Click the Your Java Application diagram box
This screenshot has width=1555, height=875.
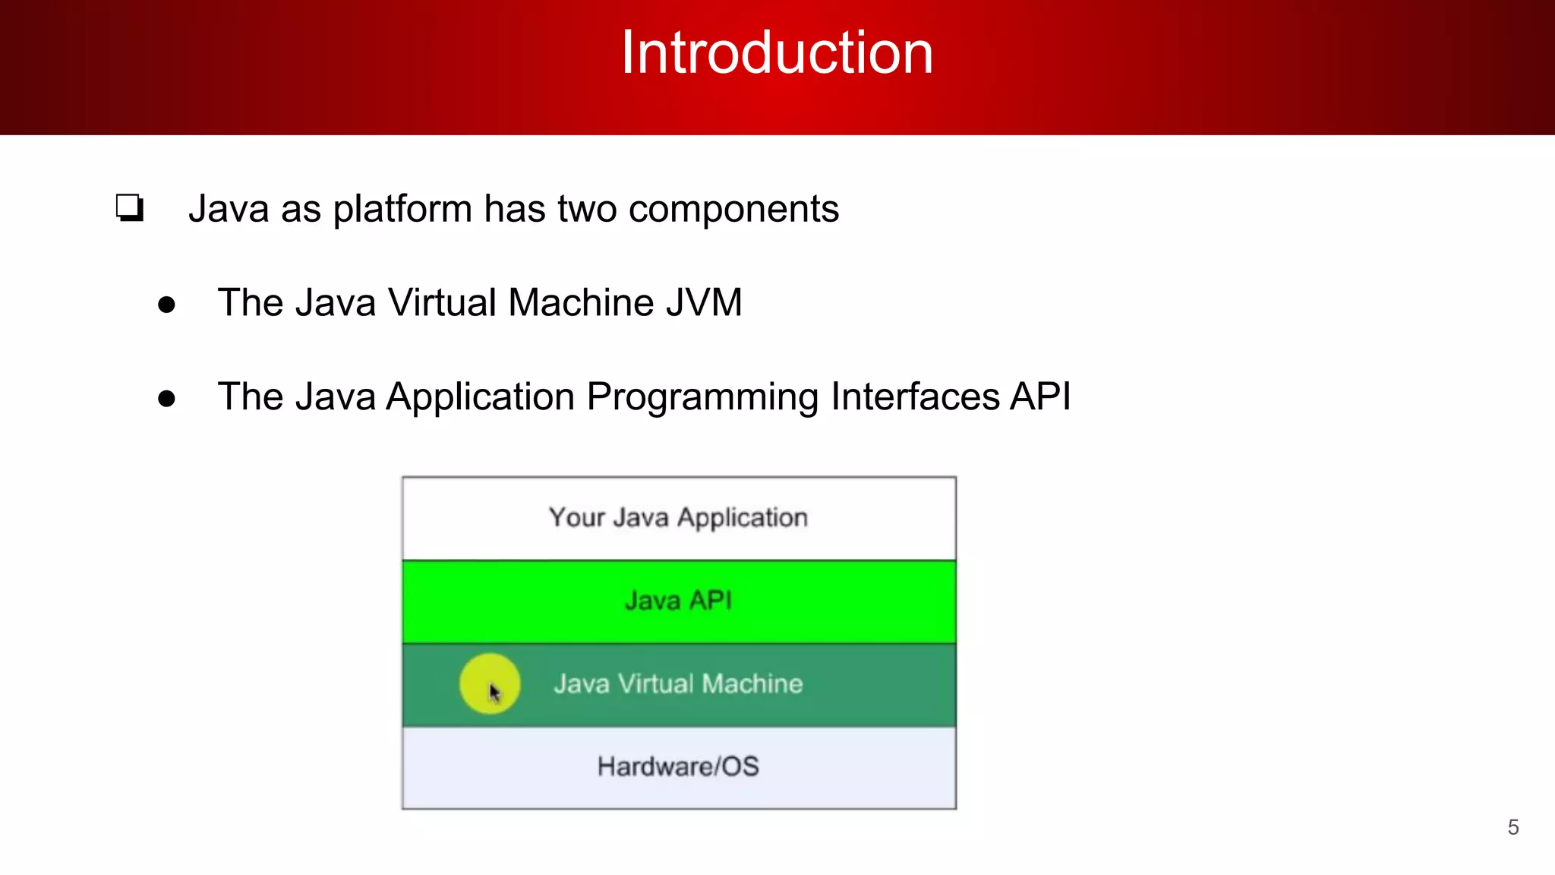[x=678, y=518]
